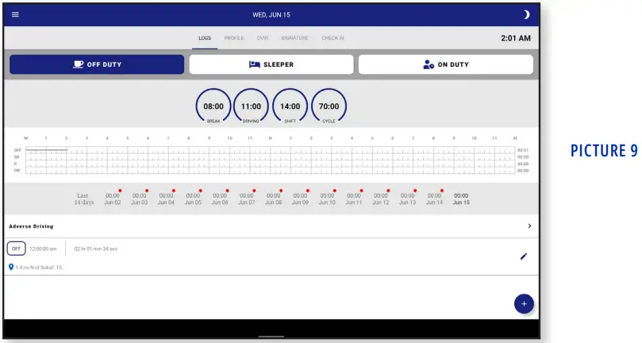Go to the SIGNATURE tab
642x343 pixels.
(294, 38)
